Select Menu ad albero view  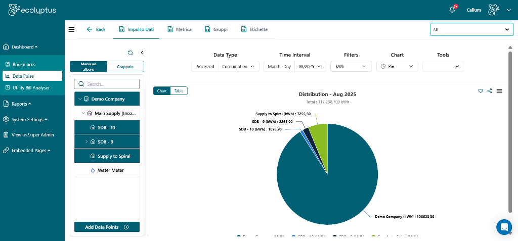point(88,66)
